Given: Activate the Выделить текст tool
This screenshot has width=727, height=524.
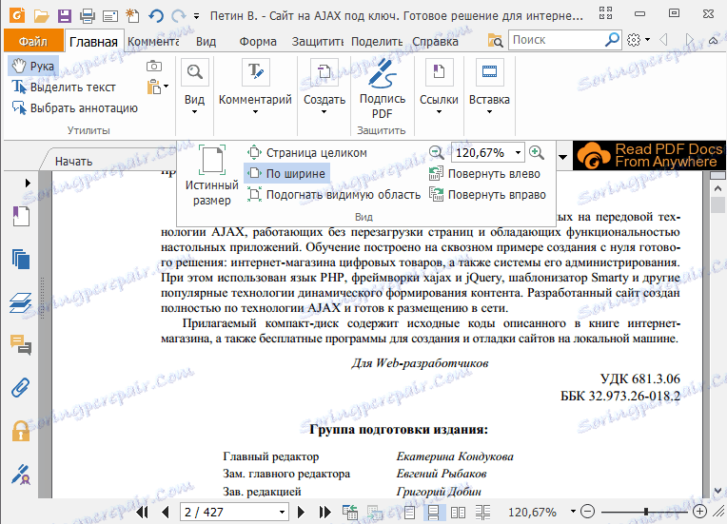Looking at the screenshot, I should [64, 87].
